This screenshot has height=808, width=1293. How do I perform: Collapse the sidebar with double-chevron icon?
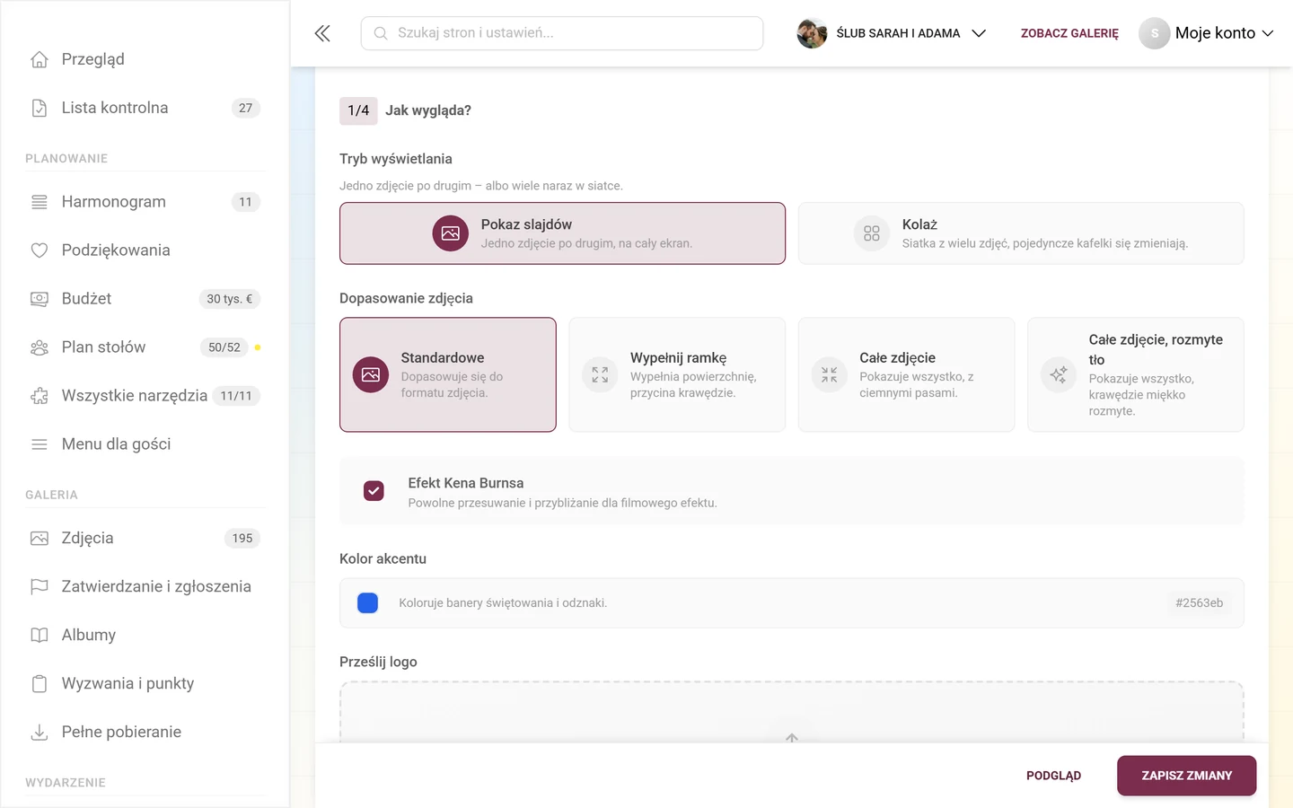click(x=322, y=33)
